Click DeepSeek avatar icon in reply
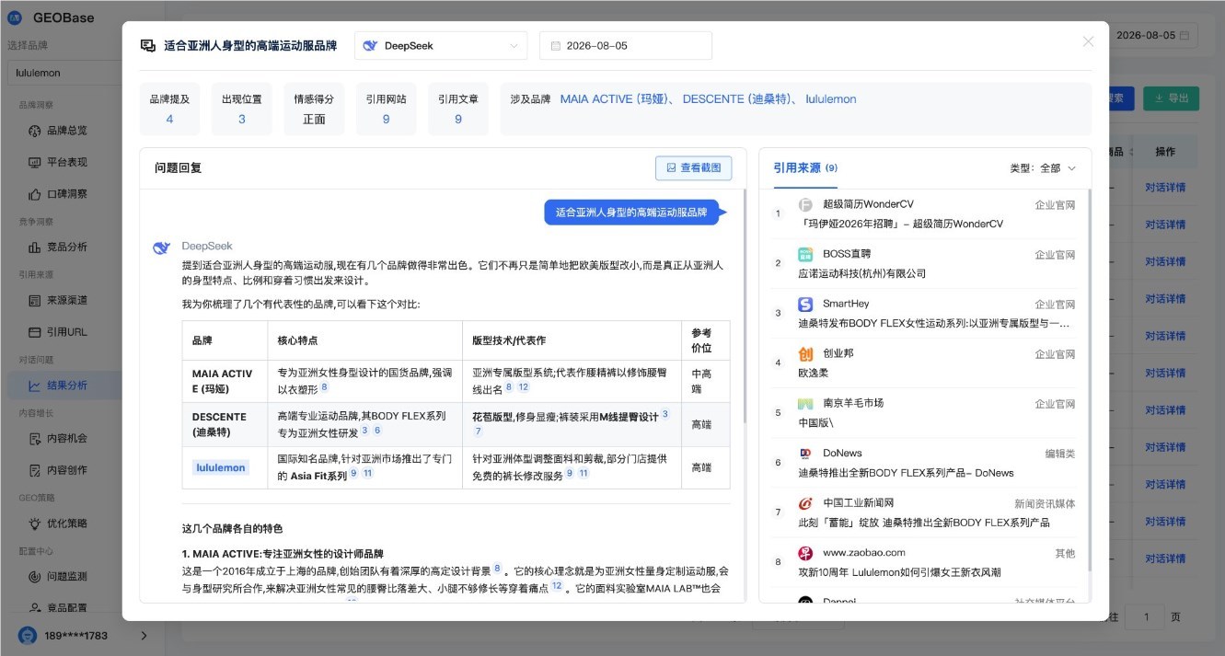The width and height of the screenshot is (1225, 656). (162, 247)
